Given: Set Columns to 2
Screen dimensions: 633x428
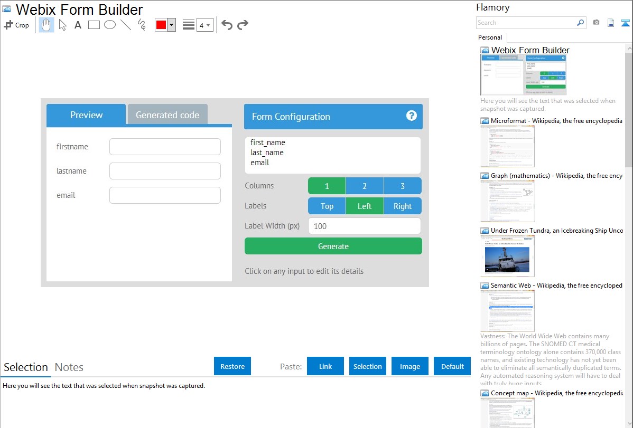Looking at the screenshot, I should [x=365, y=186].
